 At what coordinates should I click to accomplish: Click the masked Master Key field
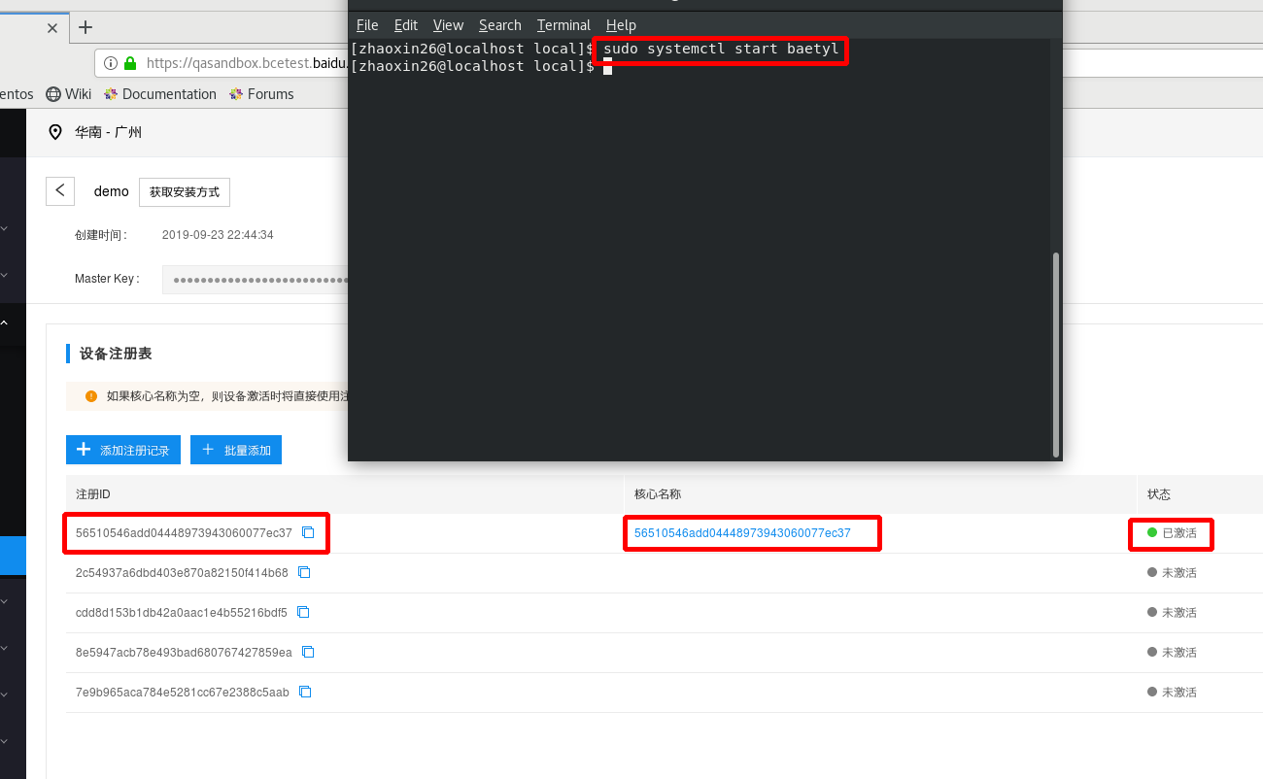tap(256, 280)
